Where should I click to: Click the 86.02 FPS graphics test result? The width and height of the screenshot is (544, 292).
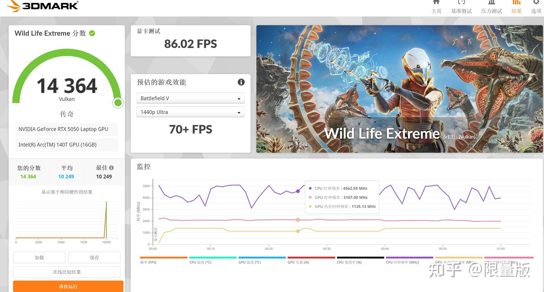pyautogui.click(x=190, y=44)
